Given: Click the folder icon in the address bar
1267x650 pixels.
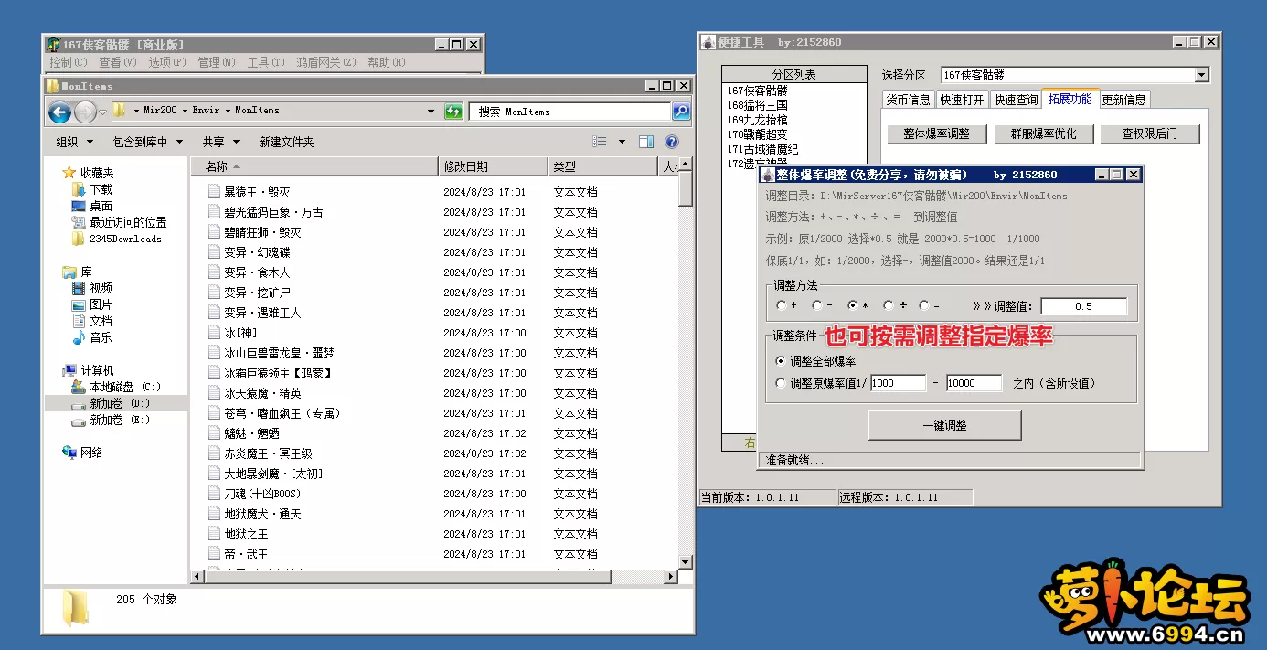Looking at the screenshot, I should [119, 111].
